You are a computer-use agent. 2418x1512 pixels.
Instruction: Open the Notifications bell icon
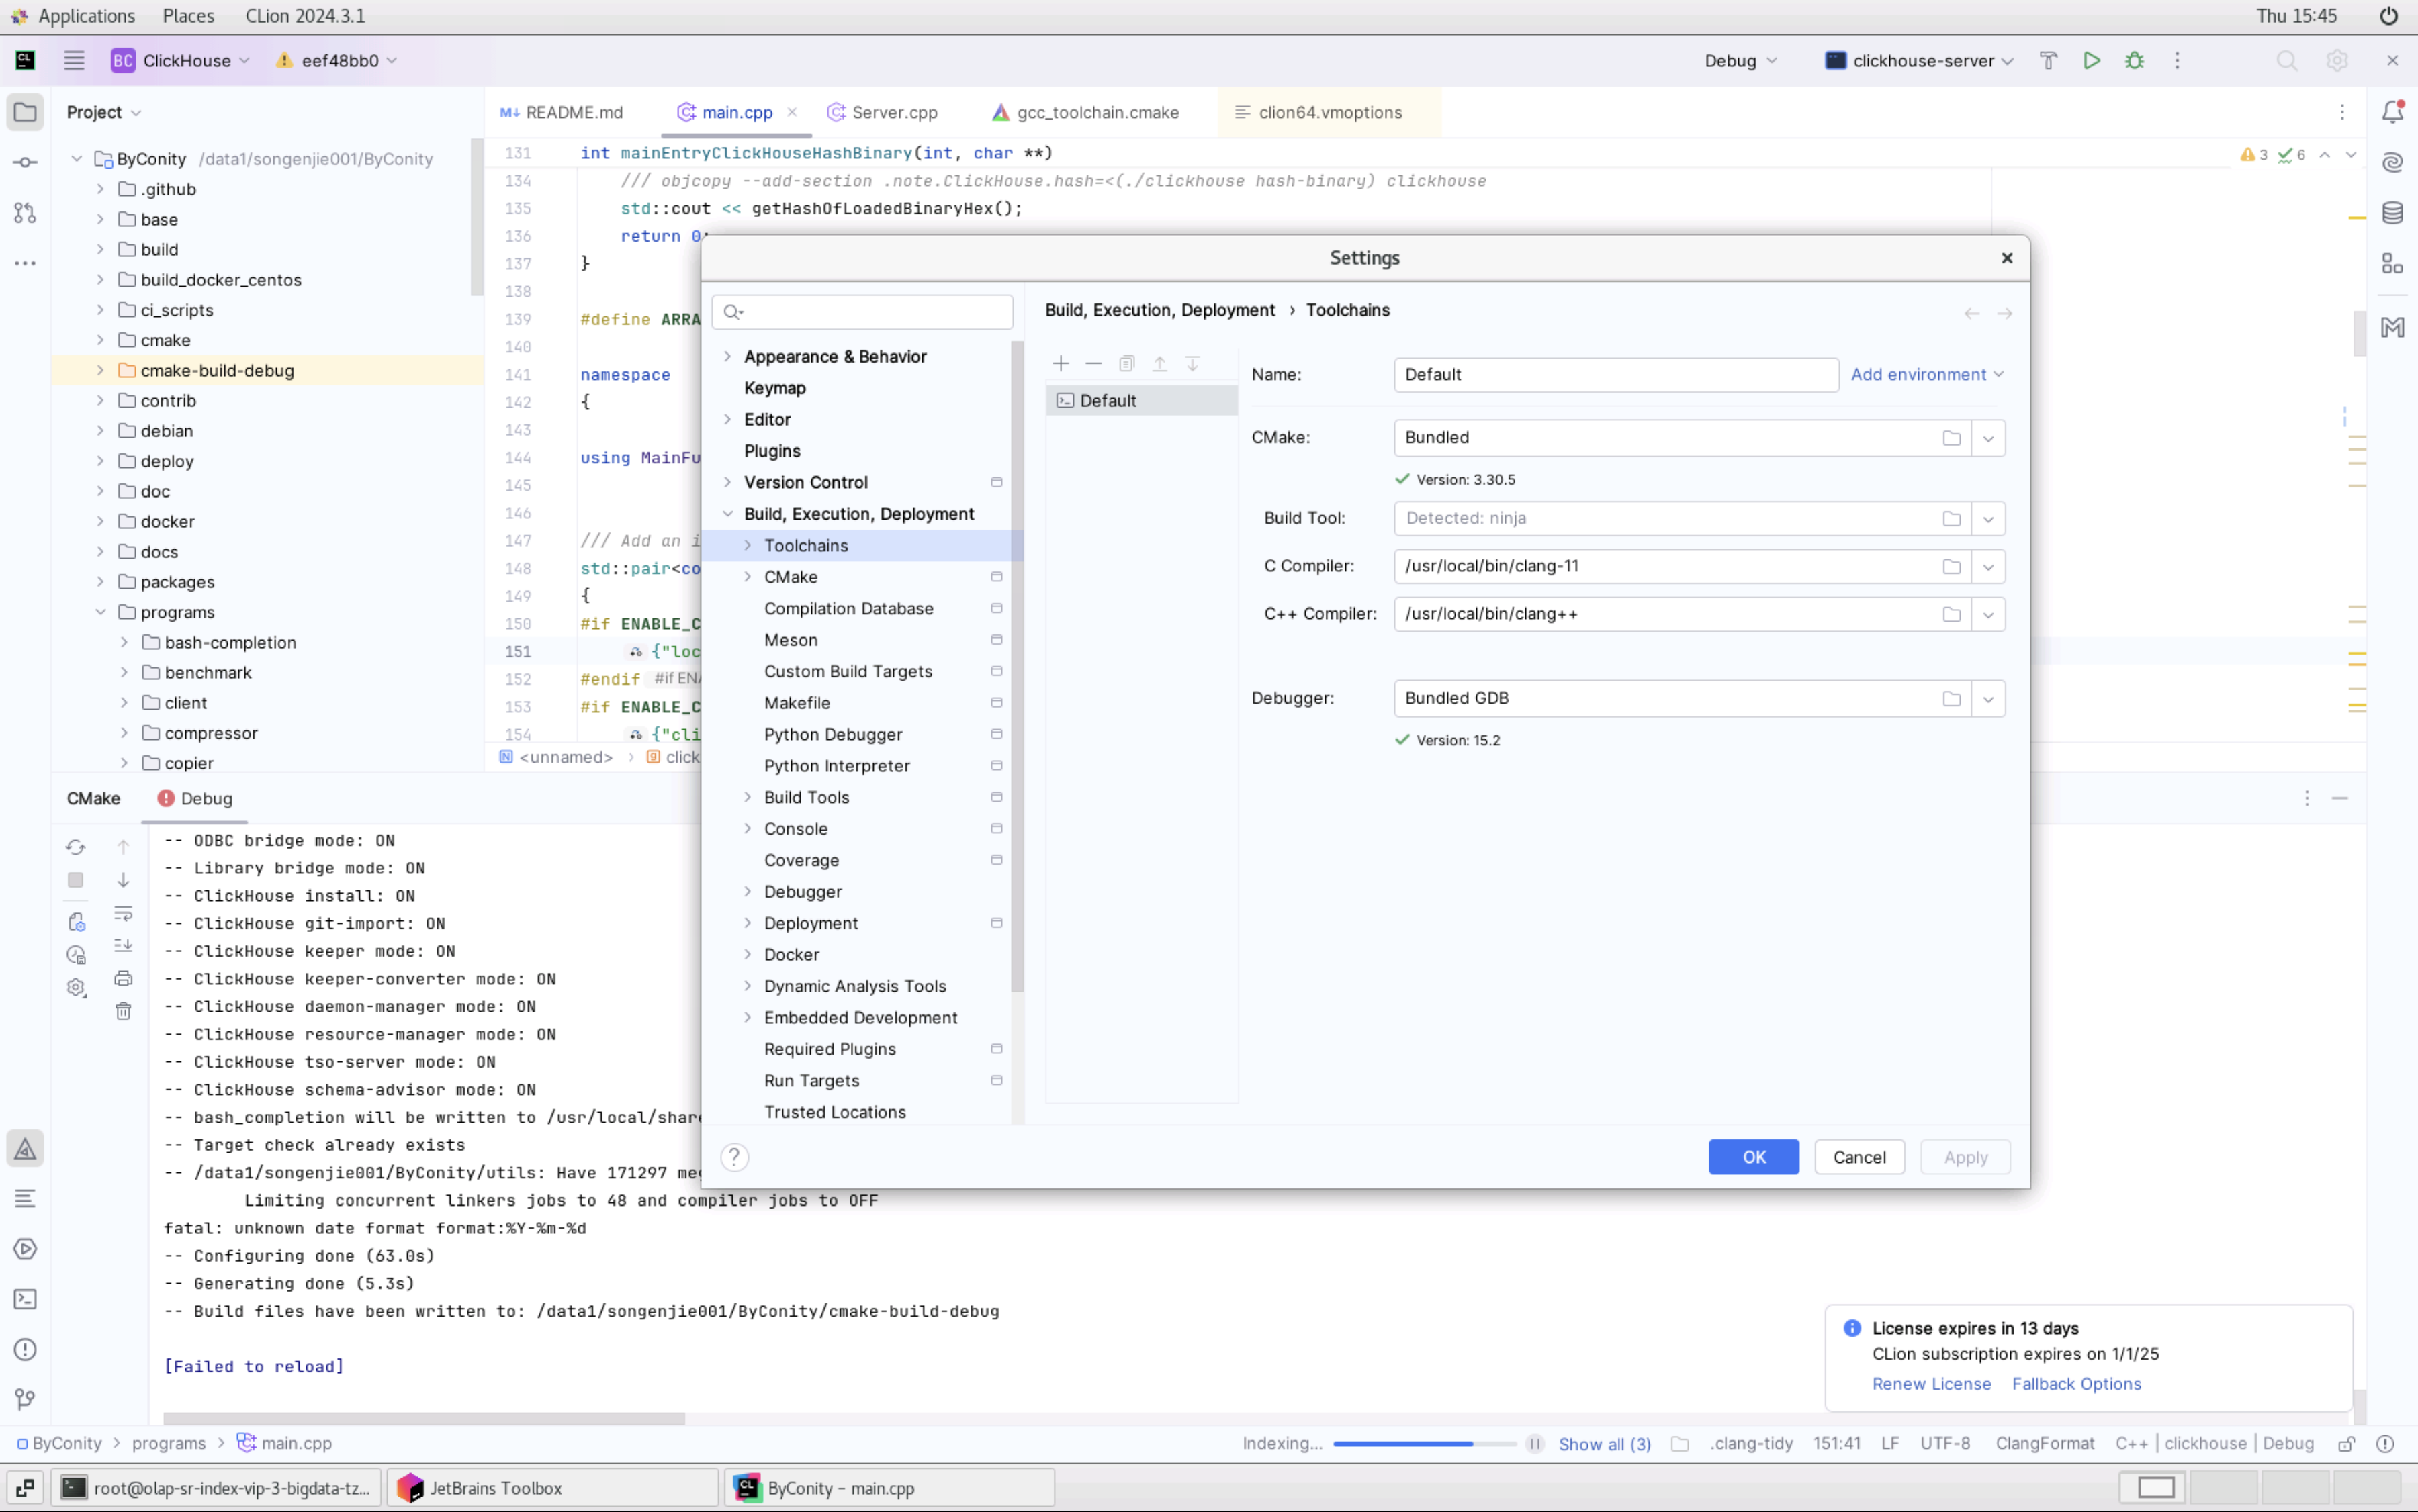2392,112
